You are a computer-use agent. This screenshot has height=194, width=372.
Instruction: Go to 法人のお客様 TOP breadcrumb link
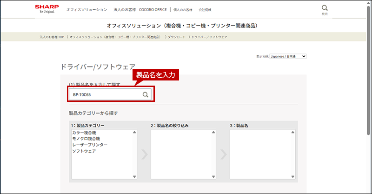click(52, 37)
